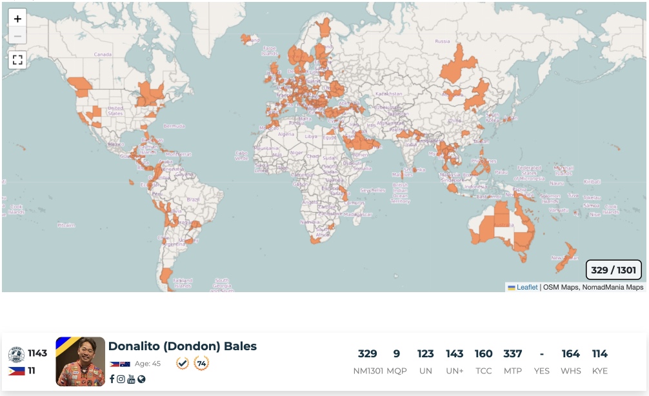Click the verified checkmark laurel badge
The height and width of the screenshot is (396, 649).
183,363
